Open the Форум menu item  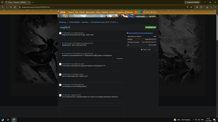pos(98,12)
